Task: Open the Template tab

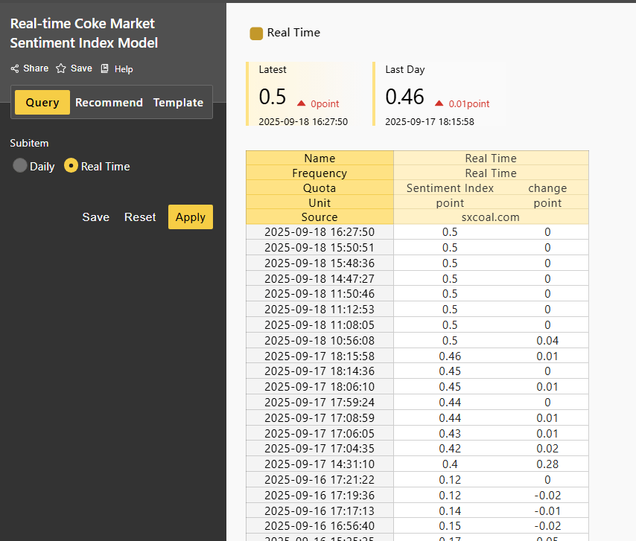Action: pos(178,103)
